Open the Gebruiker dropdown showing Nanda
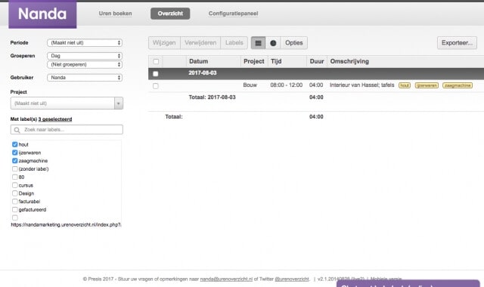Viewport: 484px width, 287px height. coord(85,78)
